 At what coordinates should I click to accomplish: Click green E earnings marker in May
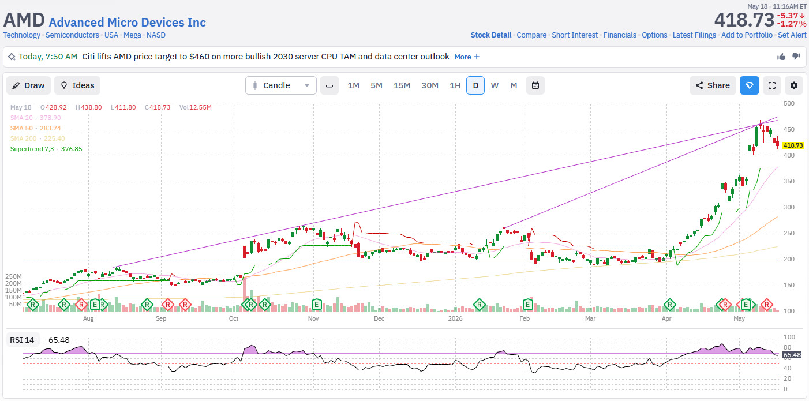click(x=746, y=304)
